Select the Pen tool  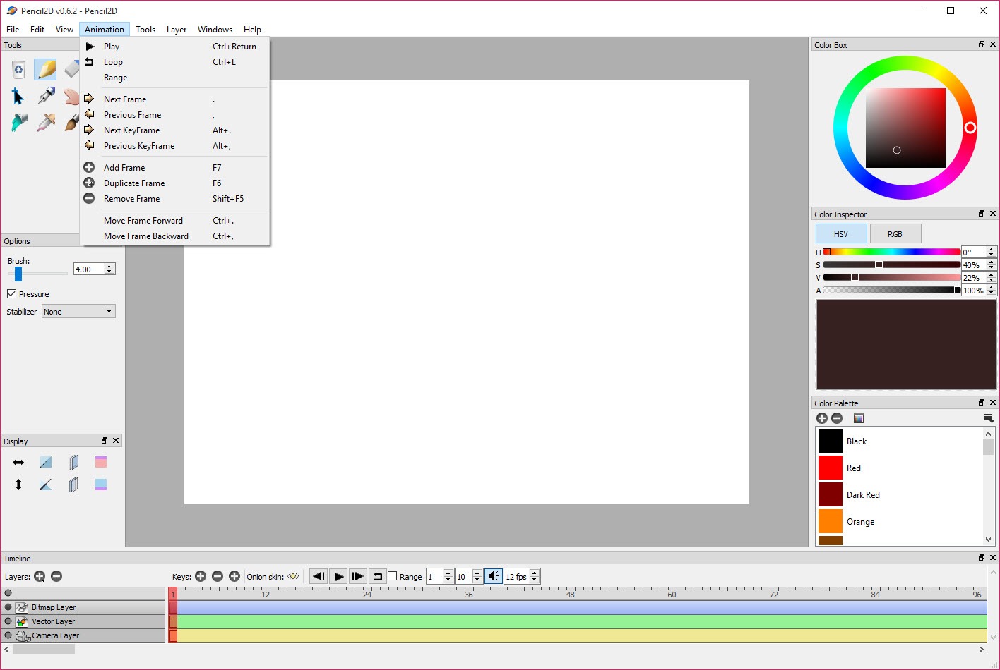47,96
